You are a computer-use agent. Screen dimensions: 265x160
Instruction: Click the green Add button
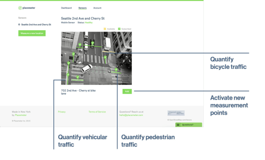click(127, 92)
